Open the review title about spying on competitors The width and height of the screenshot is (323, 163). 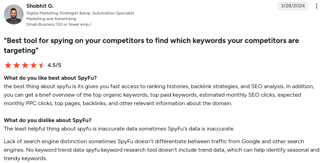tap(151, 45)
